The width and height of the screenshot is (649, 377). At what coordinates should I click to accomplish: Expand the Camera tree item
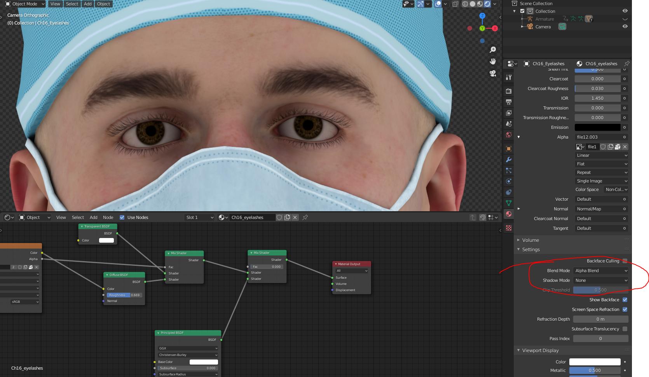tap(522, 26)
